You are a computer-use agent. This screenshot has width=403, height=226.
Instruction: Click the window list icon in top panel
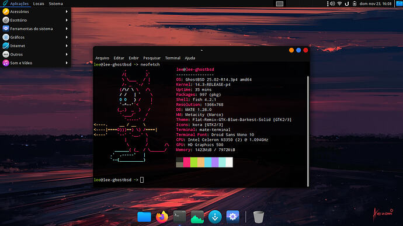(280, 4)
